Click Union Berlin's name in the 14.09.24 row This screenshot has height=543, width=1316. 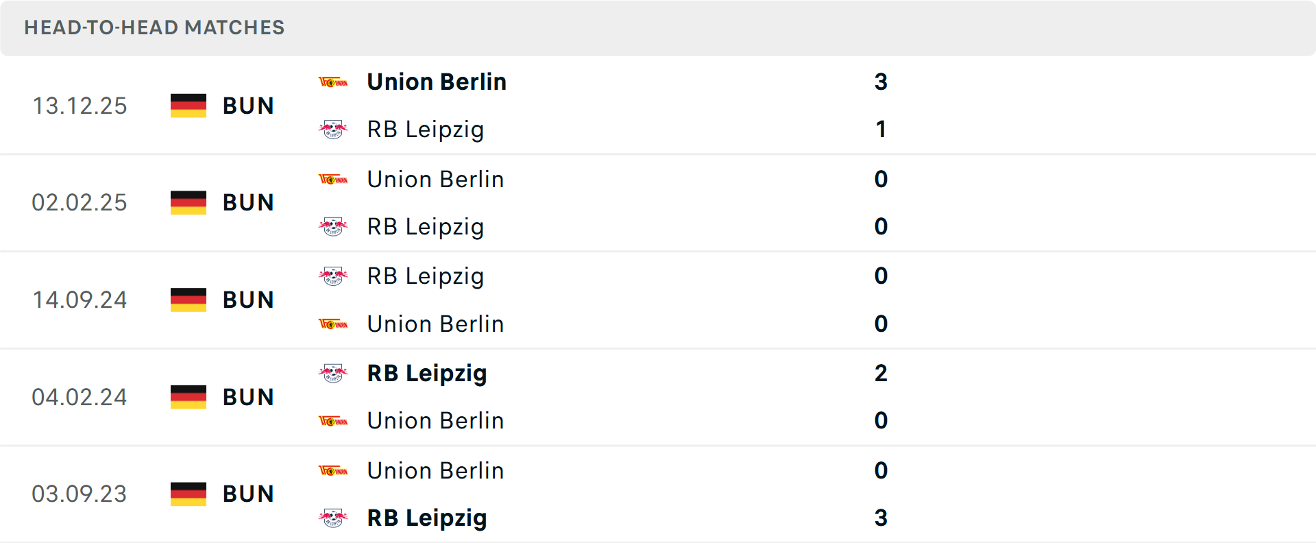click(435, 324)
